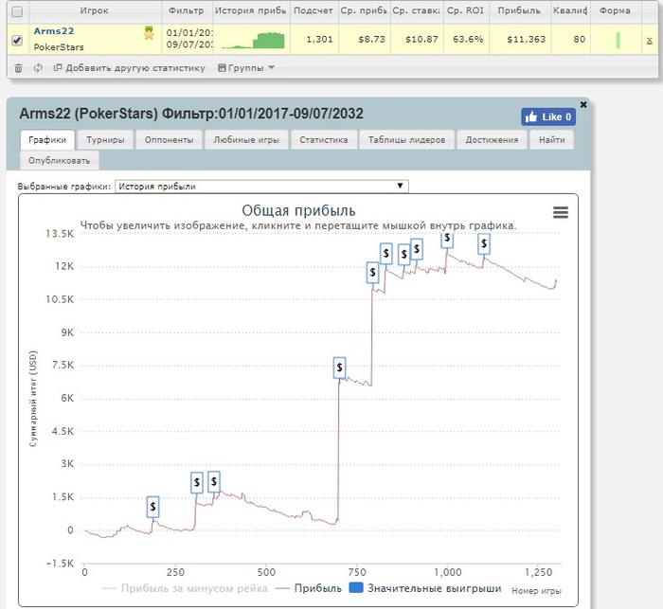Click the $ win marker near game 1,100
Screen dimensions: 663x609
[484, 243]
